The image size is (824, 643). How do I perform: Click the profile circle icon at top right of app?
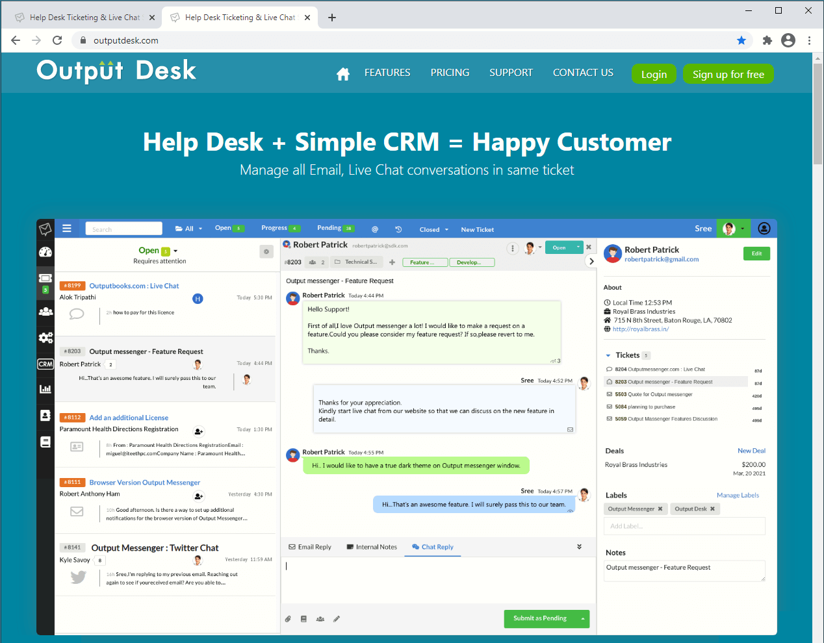click(x=764, y=228)
